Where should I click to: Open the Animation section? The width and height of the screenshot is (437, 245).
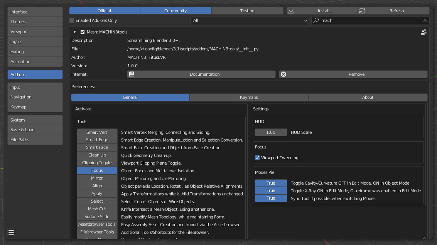[35, 62]
